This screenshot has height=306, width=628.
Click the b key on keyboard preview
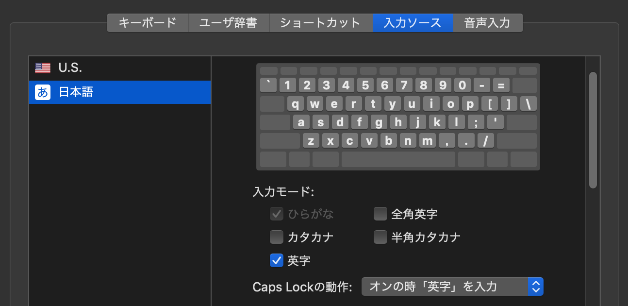coord(389,140)
